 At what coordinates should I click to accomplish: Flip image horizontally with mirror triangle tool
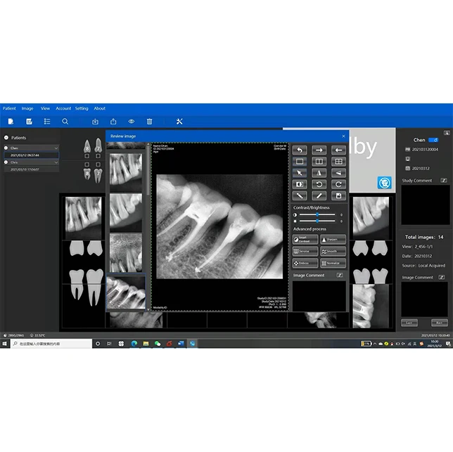[319, 173]
